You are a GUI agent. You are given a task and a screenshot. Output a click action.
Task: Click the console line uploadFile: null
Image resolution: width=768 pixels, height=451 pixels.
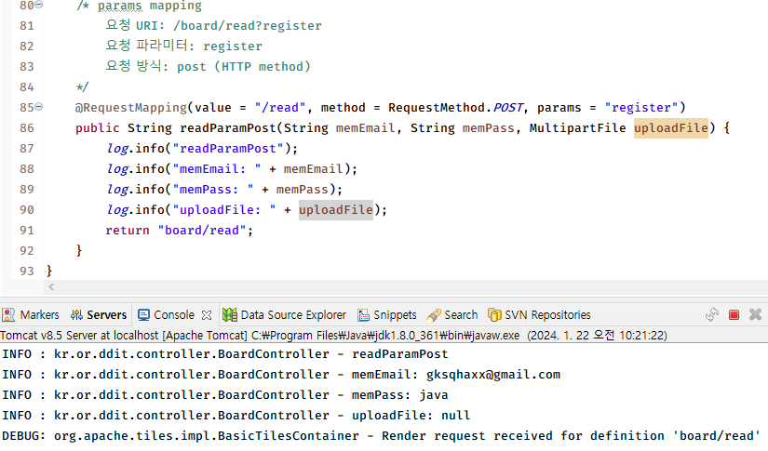coord(236,416)
